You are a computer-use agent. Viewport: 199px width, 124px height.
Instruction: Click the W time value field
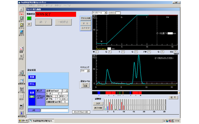[97, 52]
